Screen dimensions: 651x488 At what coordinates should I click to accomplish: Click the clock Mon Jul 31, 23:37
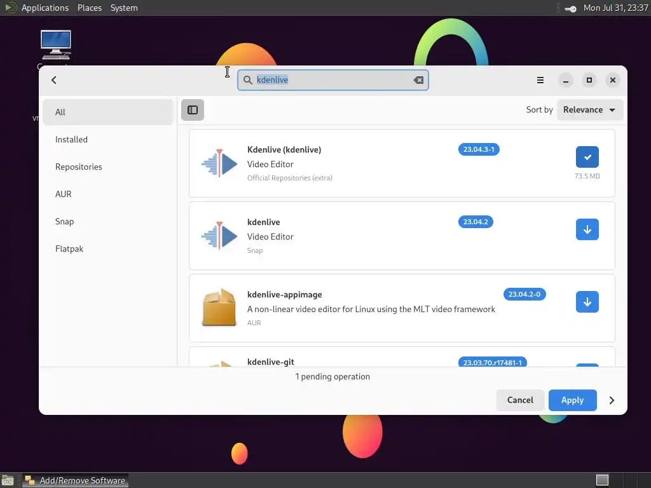click(615, 8)
